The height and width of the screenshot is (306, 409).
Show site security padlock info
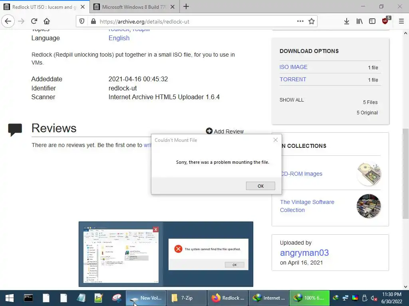93,22
